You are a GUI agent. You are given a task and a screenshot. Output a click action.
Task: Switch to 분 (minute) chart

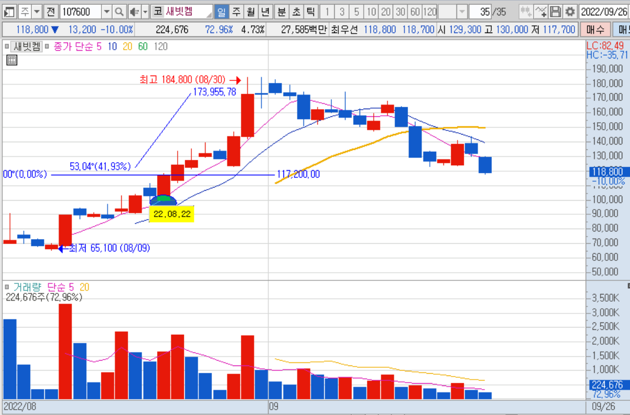click(282, 12)
